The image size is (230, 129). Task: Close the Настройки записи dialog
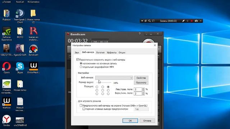click(x=155, y=45)
